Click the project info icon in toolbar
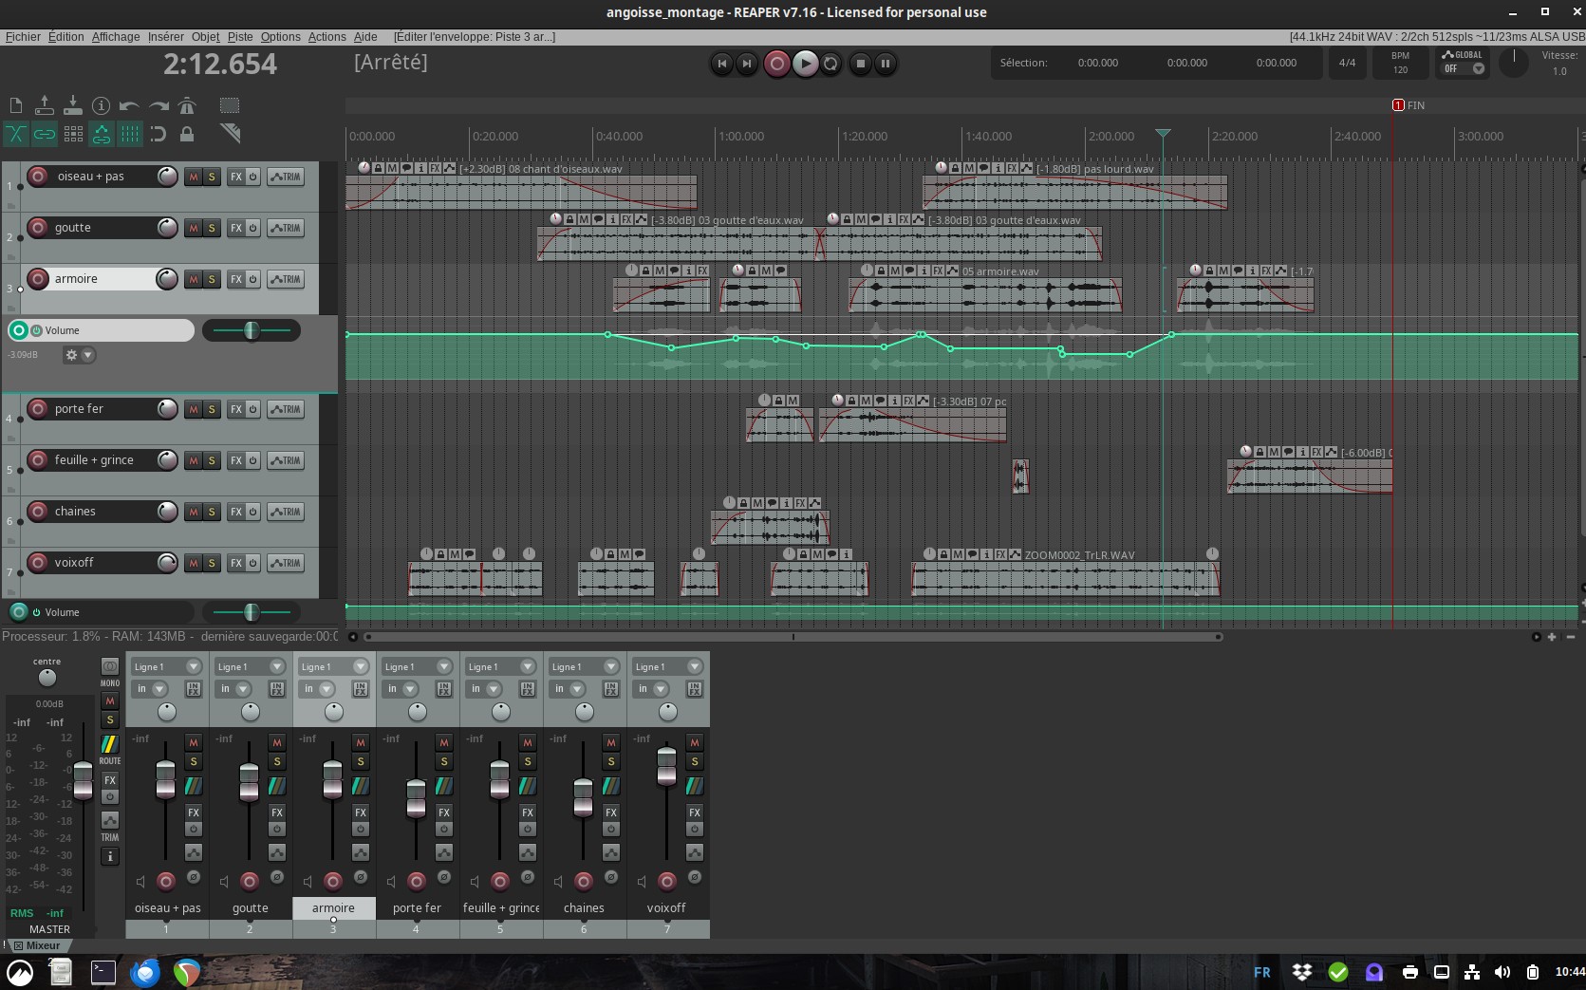1586x990 pixels. point(101,105)
